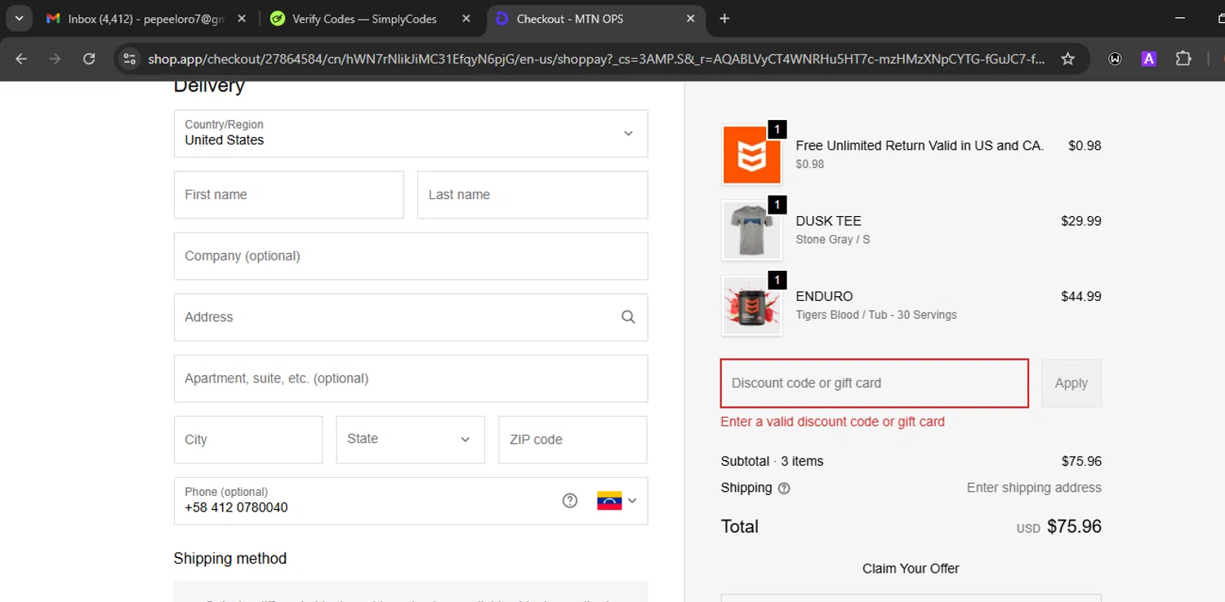Image resolution: width=1225 pixels, height=602 pixels.
Task: Open a new browser tab
Action: [724, 18]
